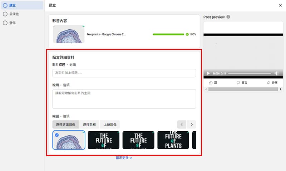Open the 上傳圖像 tab
The height and width of the screenshot is (171, 286).
(x=109, y=124)
